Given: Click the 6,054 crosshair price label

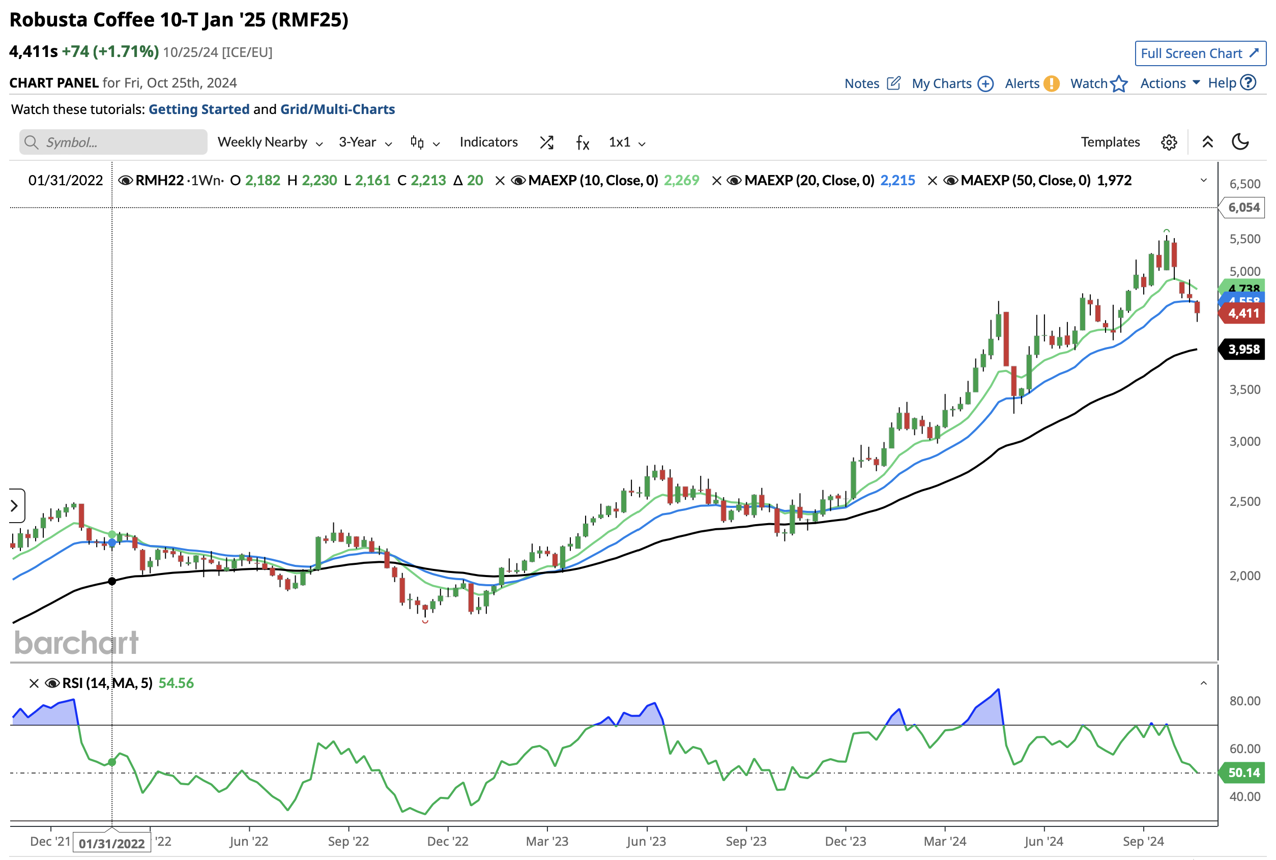Looking at the screenshot, I should (1242, 207).
